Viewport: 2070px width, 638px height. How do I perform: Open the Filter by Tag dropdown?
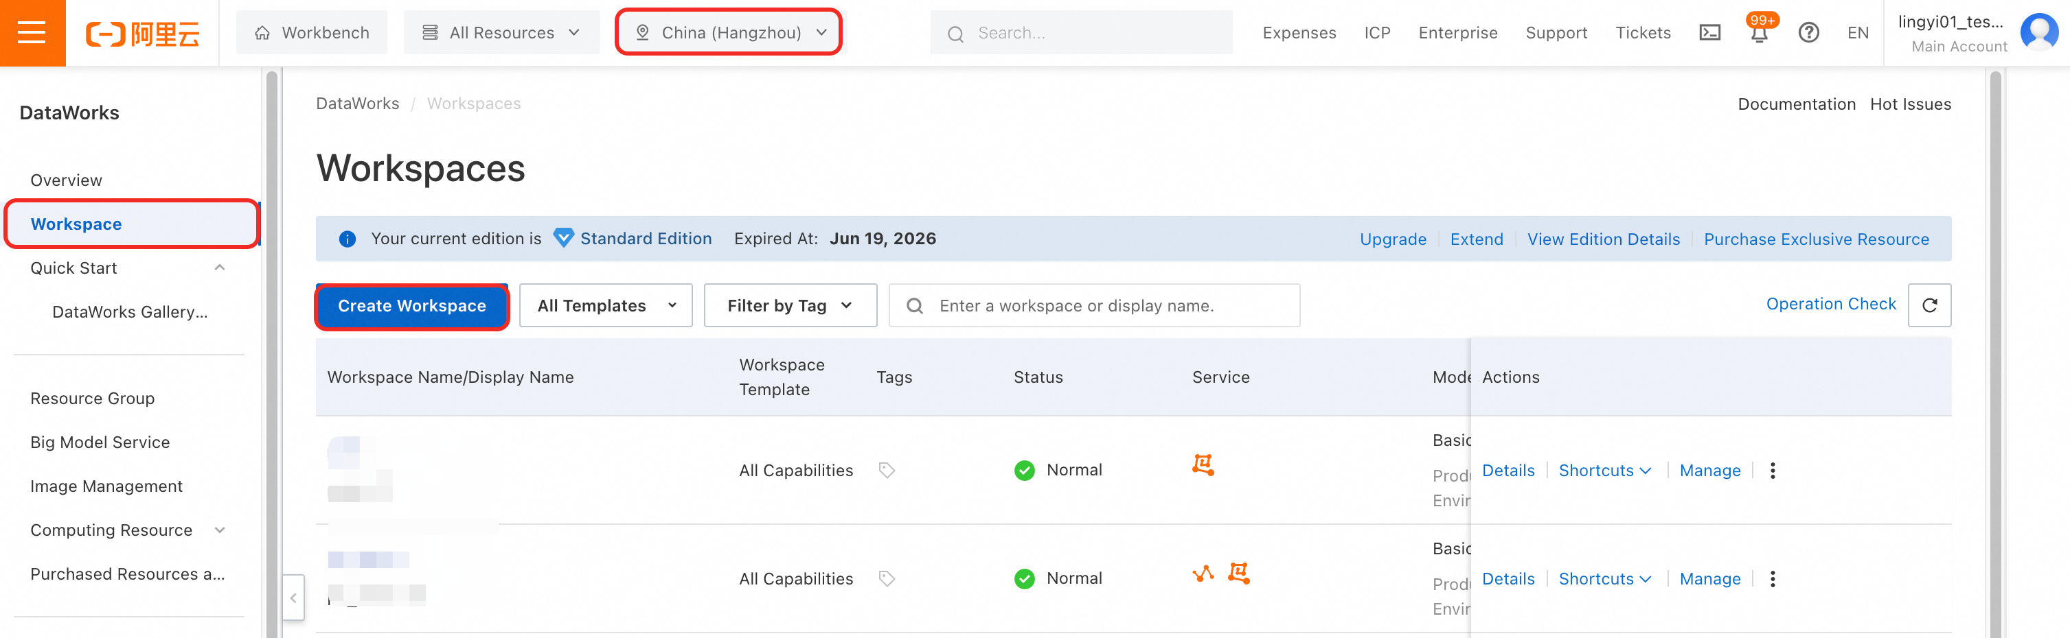(x=790, y=306)
